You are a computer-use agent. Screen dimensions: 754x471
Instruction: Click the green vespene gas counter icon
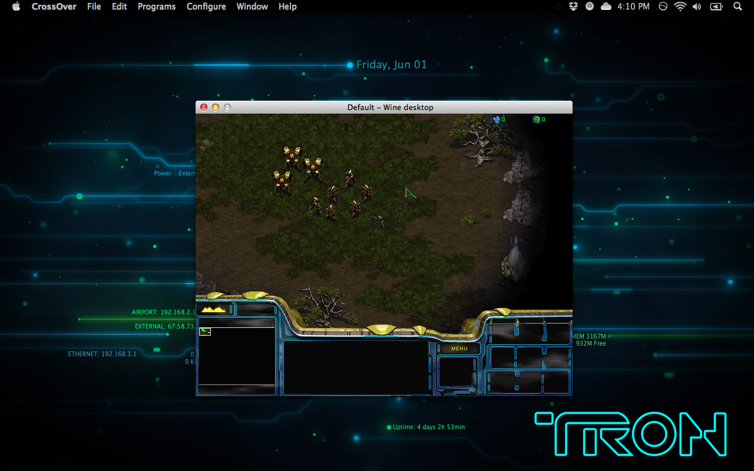[535, 119]
